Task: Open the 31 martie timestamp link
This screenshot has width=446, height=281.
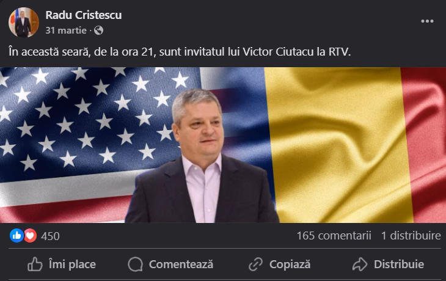Action: tap(66, 30)
